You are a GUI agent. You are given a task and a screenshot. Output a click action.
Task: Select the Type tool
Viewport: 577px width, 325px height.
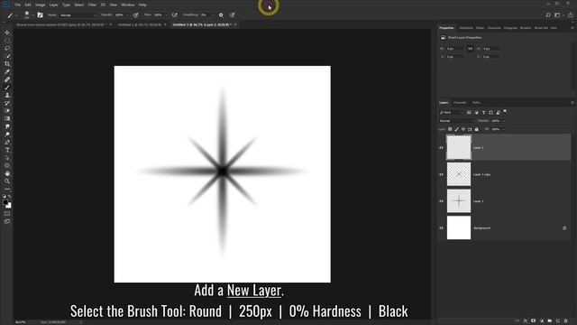coord(7,150)
